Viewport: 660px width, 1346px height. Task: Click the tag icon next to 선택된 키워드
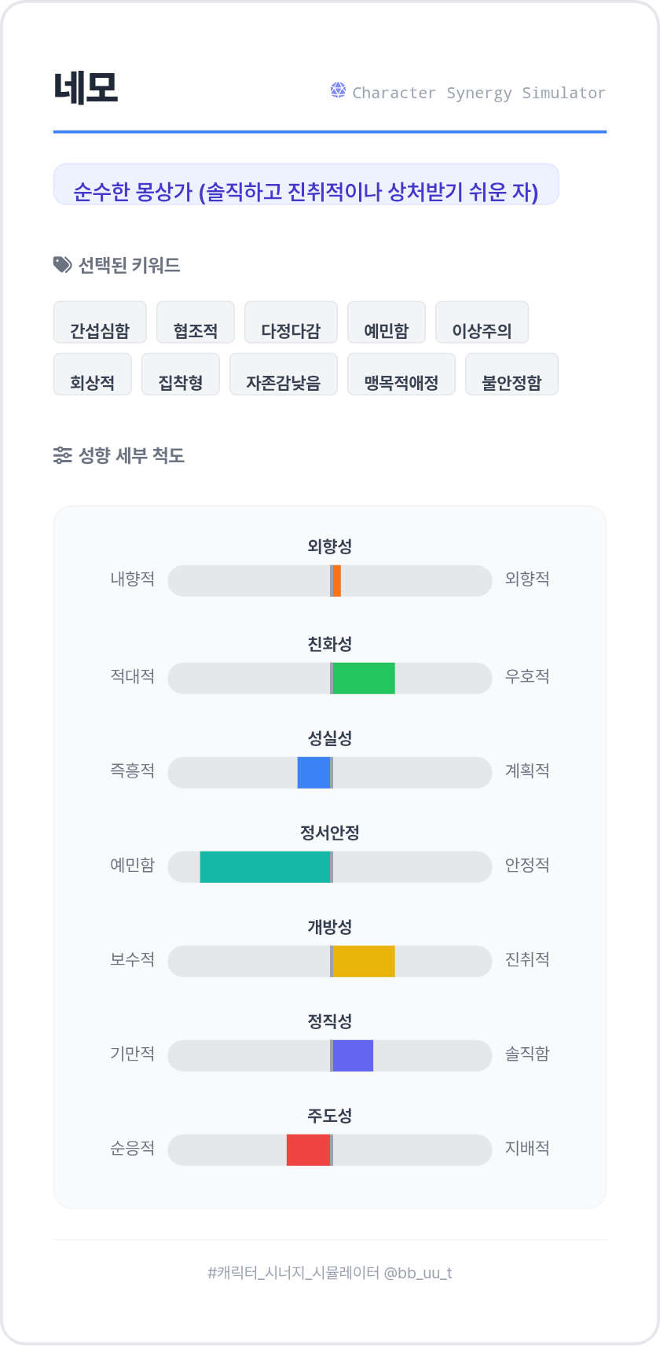(x=62, y=265)
